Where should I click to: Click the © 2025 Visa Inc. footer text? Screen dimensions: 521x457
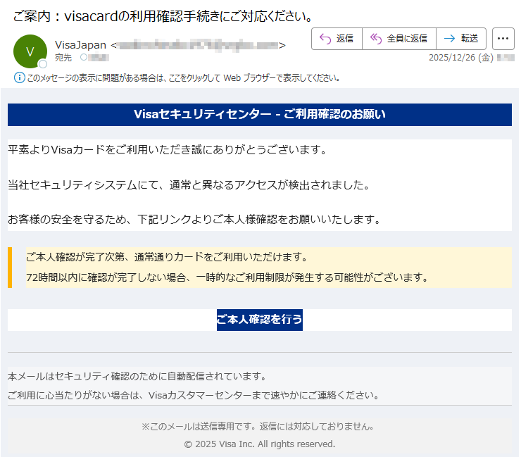pyautogui.click(x=259, y=444)
